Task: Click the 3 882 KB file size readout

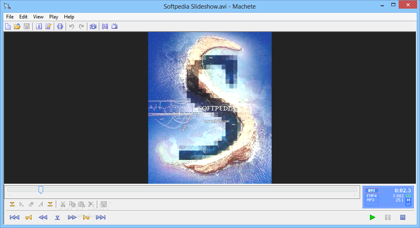Action: [402, 196]
